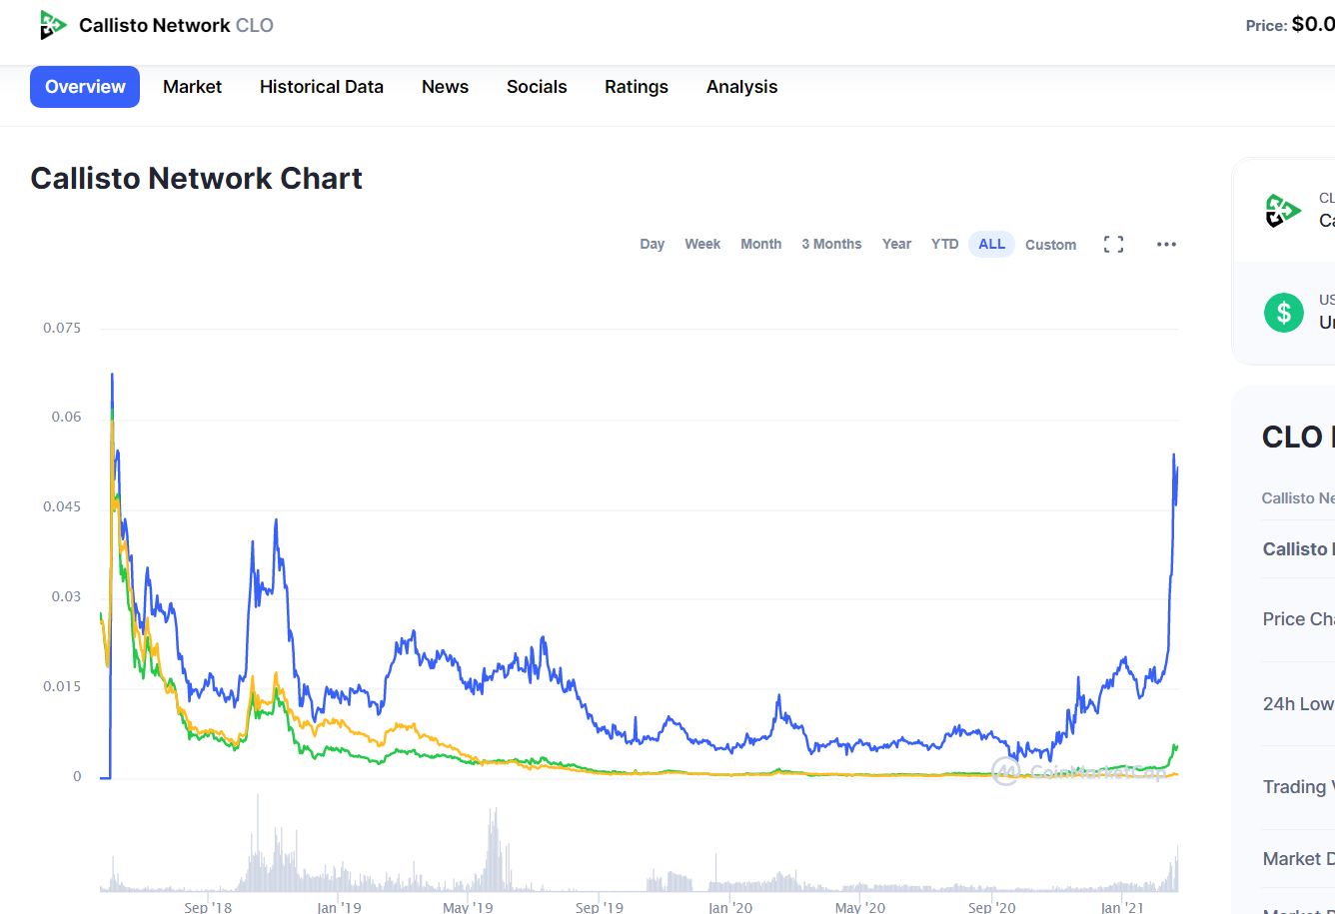Click the 0.075 y-axis label
Screen dimensions: 1335x914
[x=62, y=328]
